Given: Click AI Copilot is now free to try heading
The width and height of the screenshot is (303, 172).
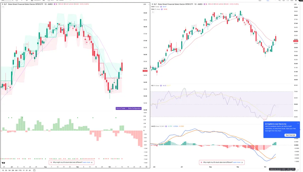Looking at the screenshot, I should [276, 124].
